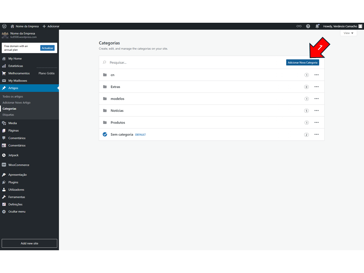
Task: Click the WordPress logo in admin bar
Action: click(4, 26)
